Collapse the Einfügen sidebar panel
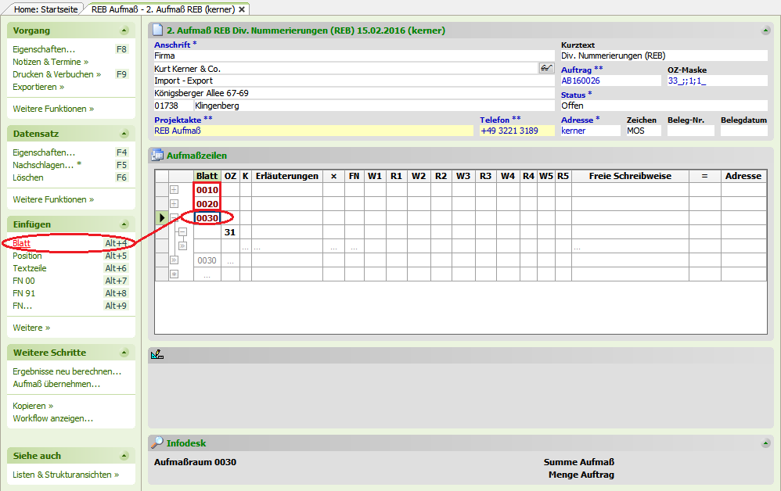The height and width of the screenshot is (491, 781). click(x=124, y=224)
